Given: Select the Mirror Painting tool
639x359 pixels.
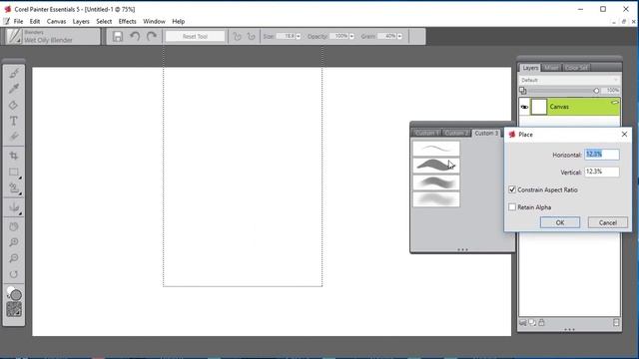Looking at the screenshot, I should click(x=14, y=207).
